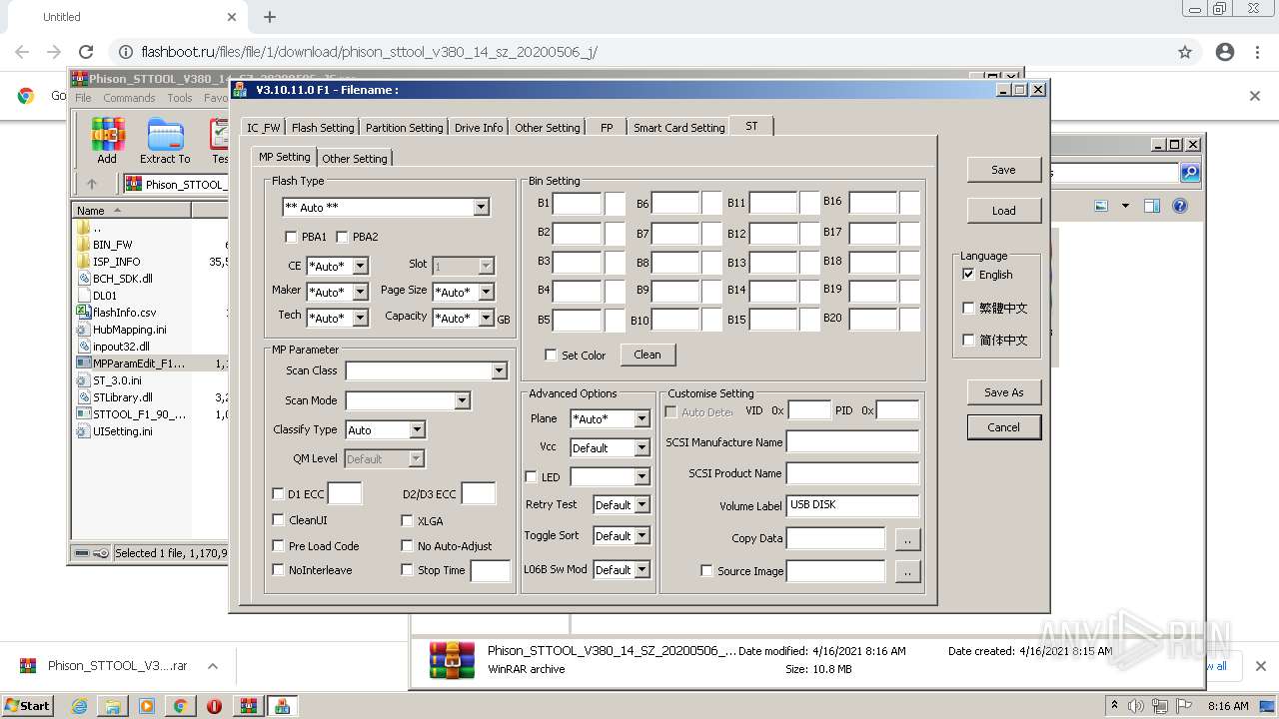Go back in Chrome
1279x719 pixels.
click(22, 52)
